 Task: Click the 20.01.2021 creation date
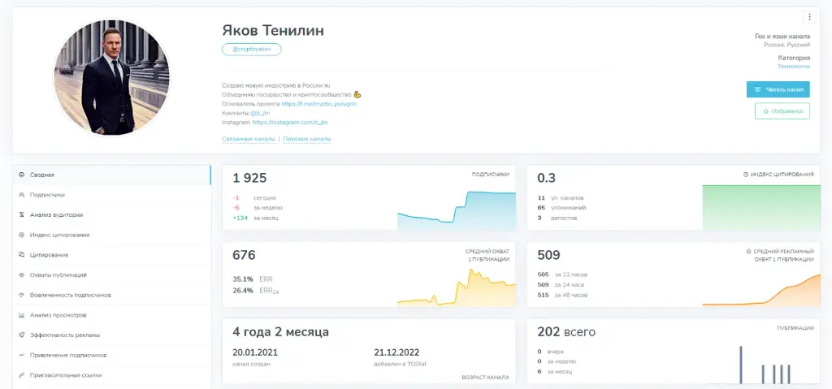pyautogui.click(x=254, y=352)
